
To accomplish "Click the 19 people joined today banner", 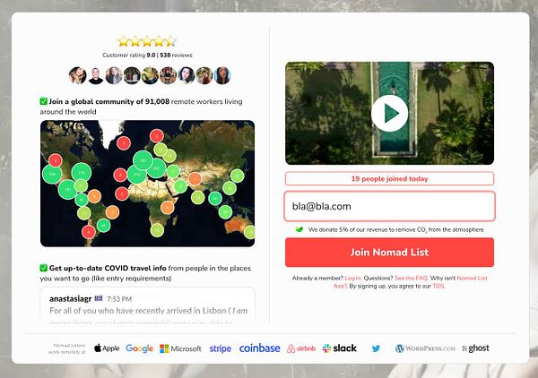I will pos(389,178).
